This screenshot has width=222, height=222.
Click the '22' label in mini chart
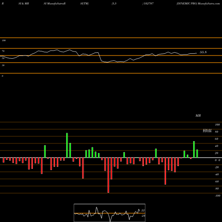tap(143, 210)
